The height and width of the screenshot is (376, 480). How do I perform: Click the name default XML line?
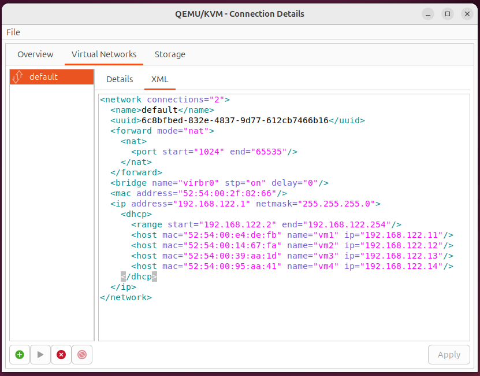(162, 110)
